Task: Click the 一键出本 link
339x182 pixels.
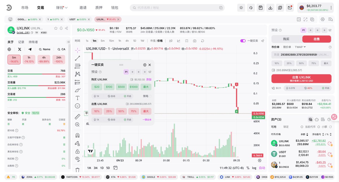Action: pyautogui.click(x=147, y=120)
